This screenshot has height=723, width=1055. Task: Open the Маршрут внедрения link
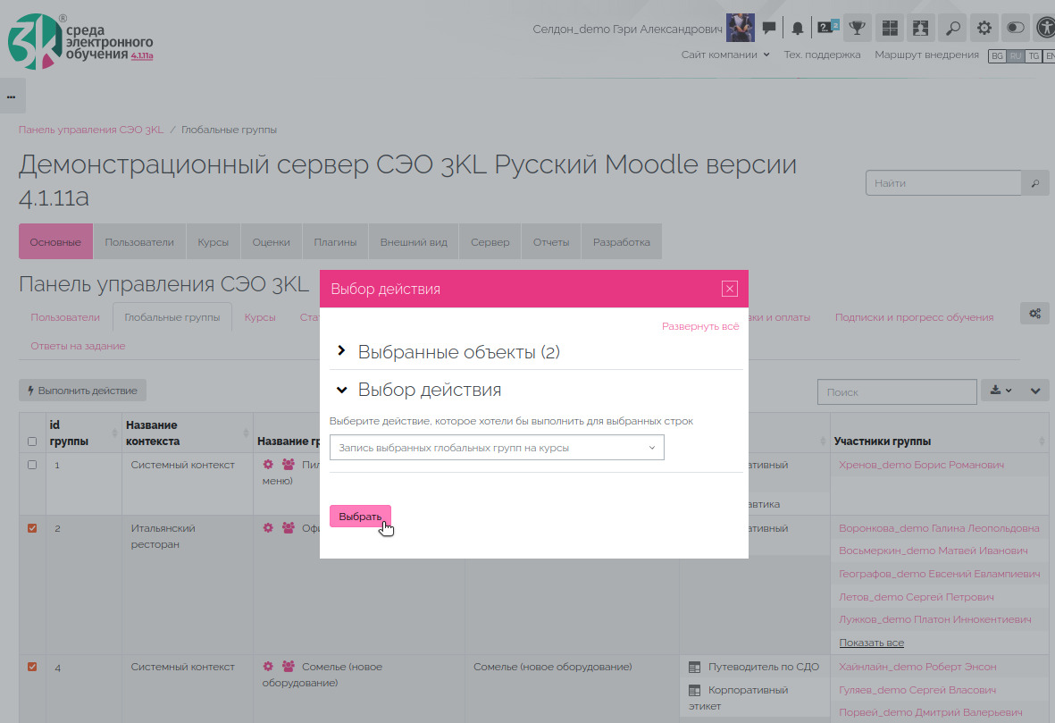(x=926, y=55)
